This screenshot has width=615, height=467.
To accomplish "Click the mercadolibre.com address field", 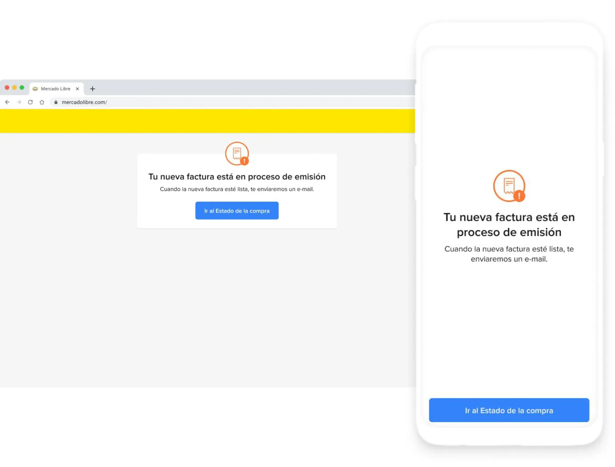I will (232, 102).
